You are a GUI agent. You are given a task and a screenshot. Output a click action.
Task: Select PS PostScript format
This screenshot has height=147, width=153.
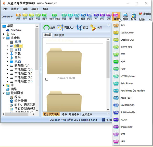coord(96,16)
